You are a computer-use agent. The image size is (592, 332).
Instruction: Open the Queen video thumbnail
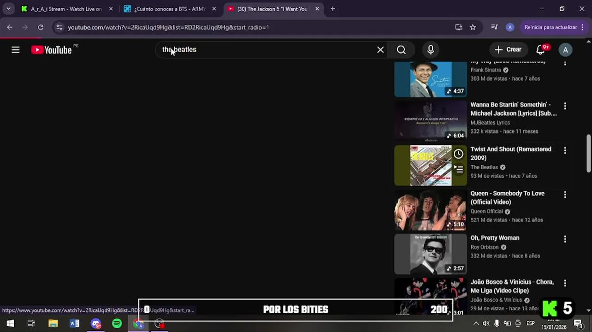431,210
